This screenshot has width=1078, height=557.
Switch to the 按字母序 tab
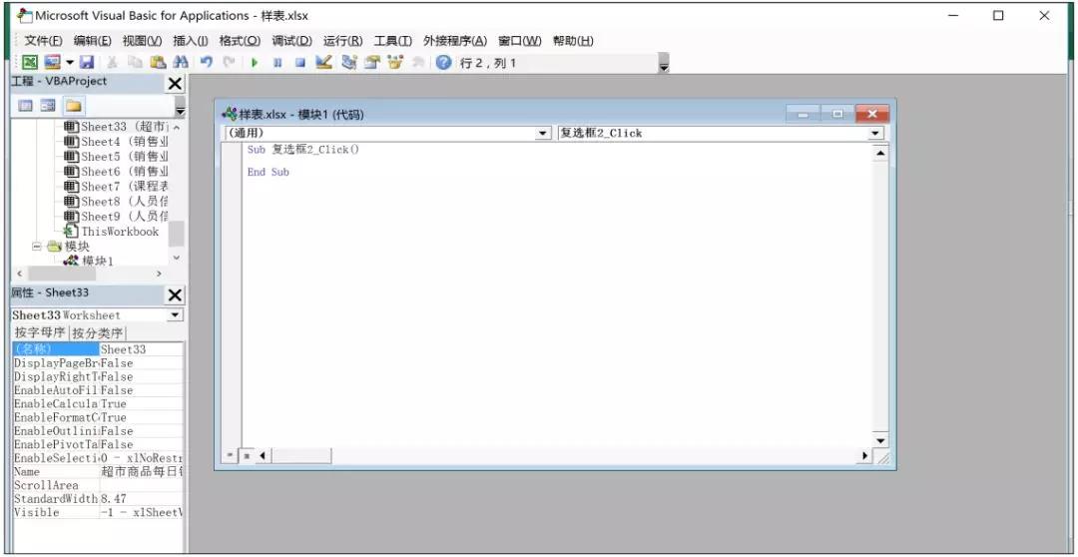[41, 333]
